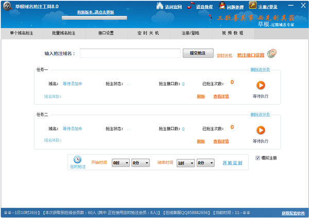
Task: Minimize the window with the dash button
Action: point(291,6)
